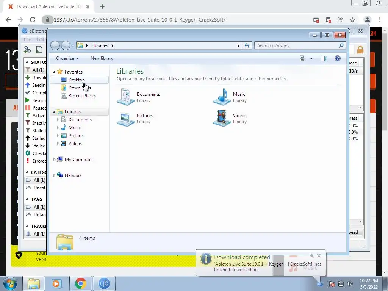Open the Documents library icon

[x=125, y=97]
